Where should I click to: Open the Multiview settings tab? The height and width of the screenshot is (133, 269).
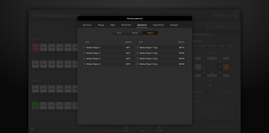pyautogui.click(x=126, y=25)
